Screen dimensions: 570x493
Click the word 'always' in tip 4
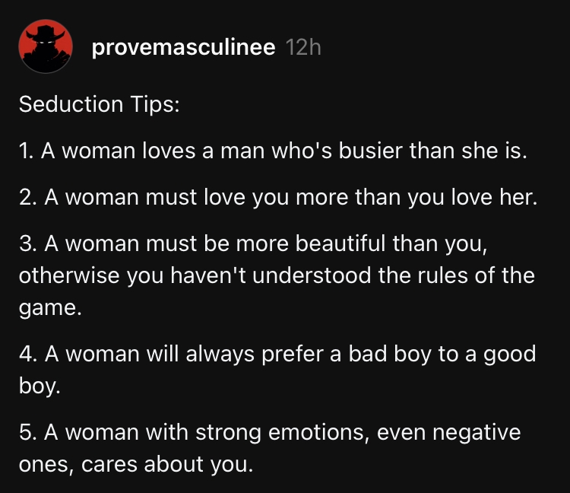click(220, 355)
